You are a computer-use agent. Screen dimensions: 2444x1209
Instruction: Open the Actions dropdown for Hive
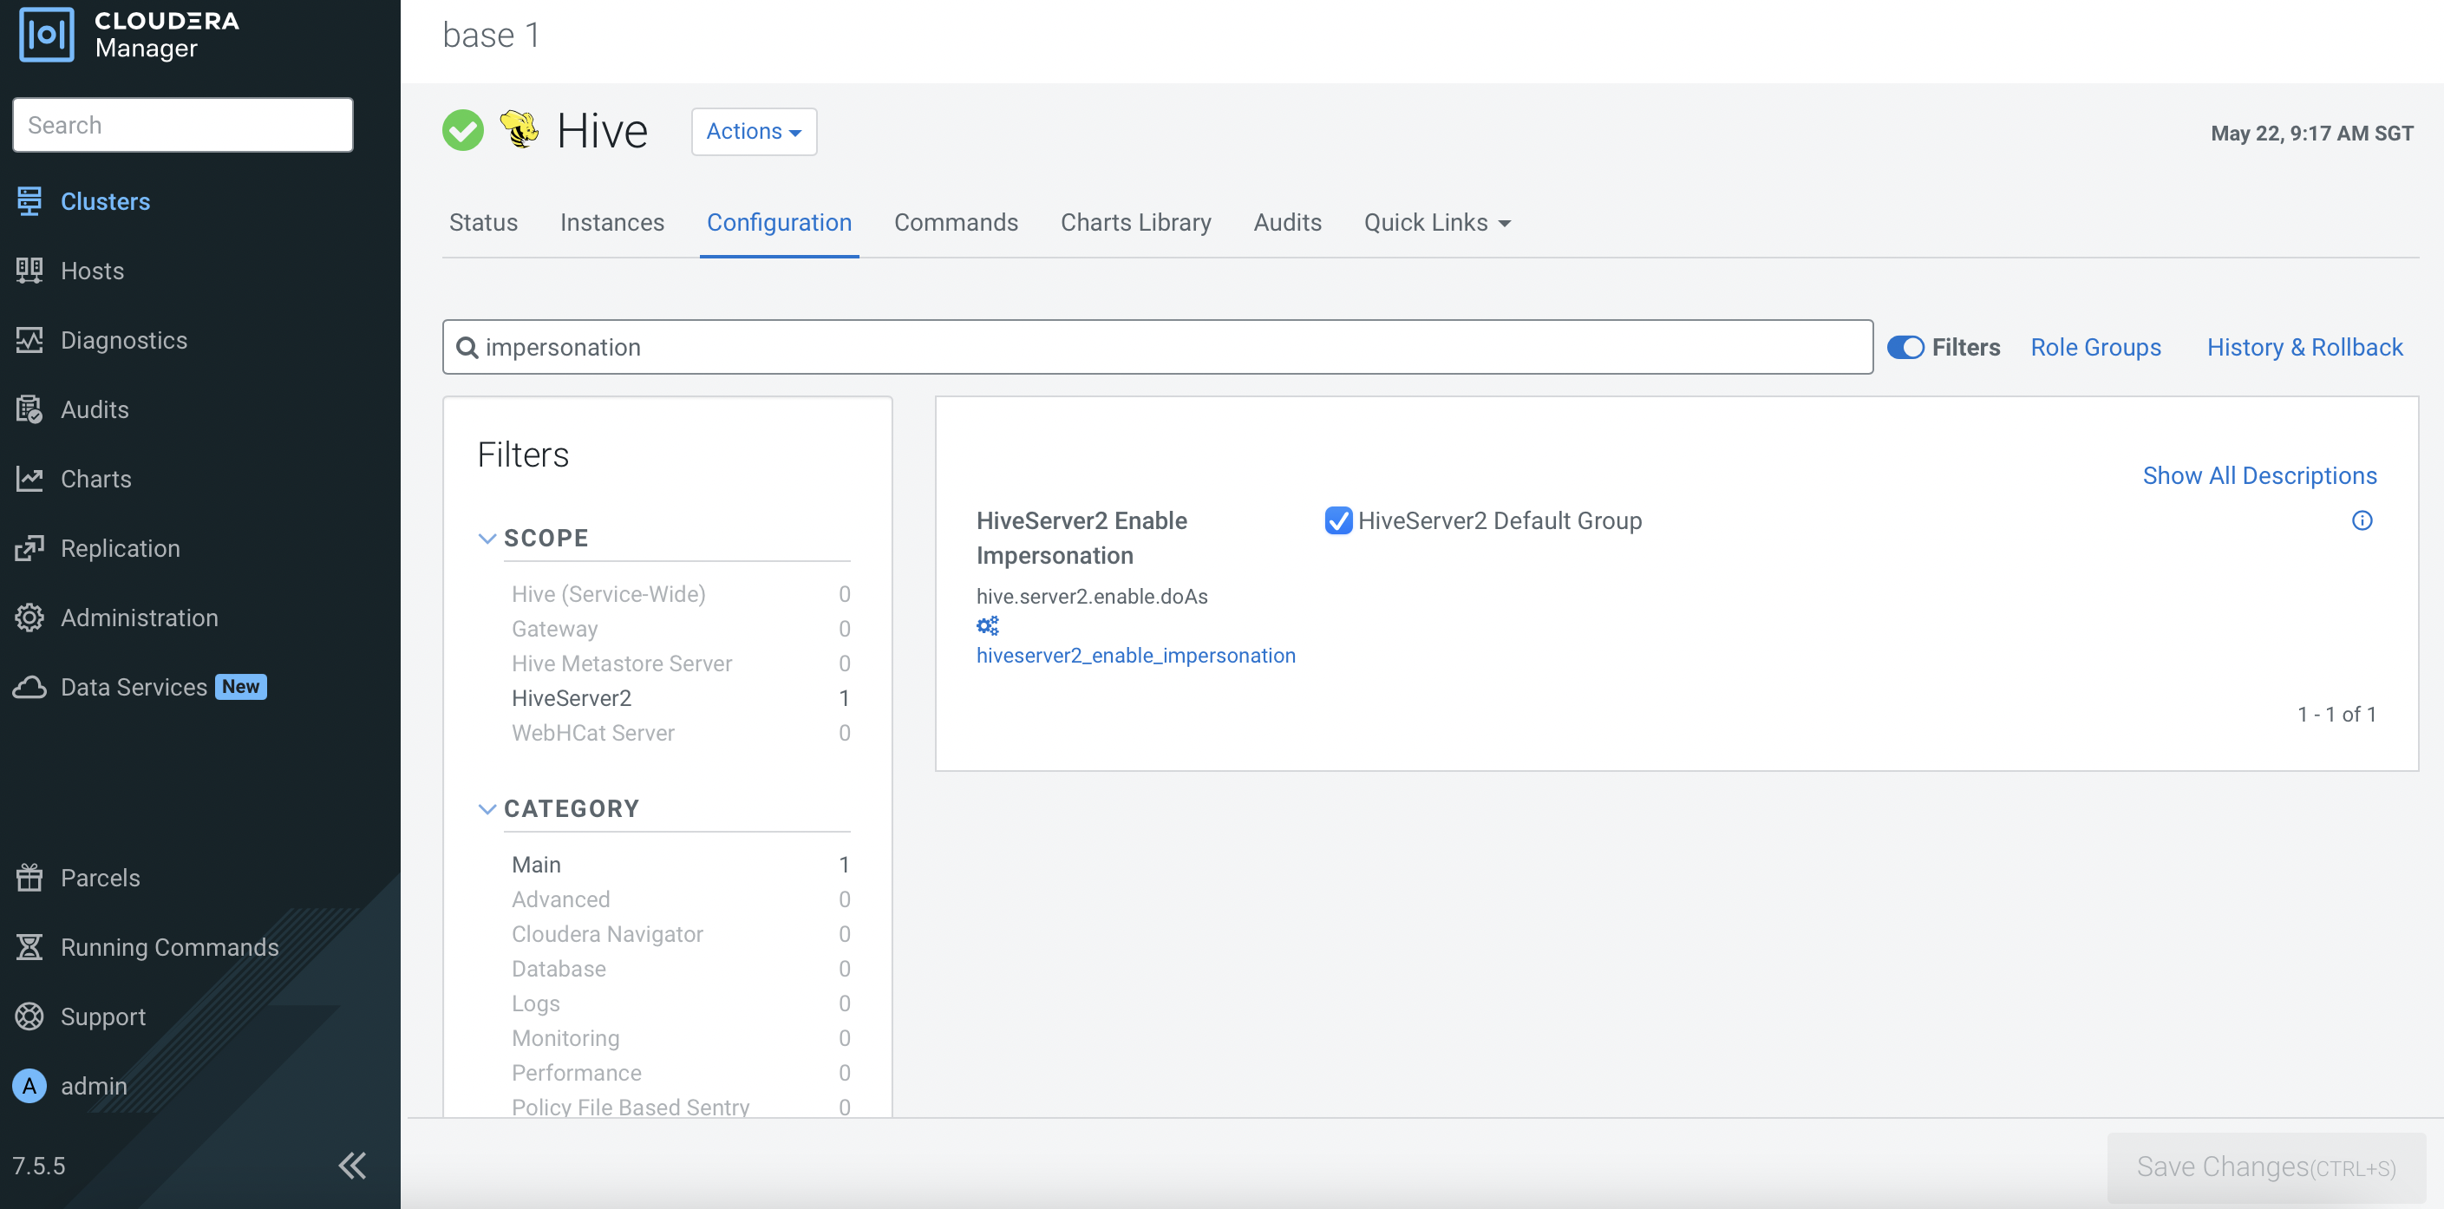754,131
